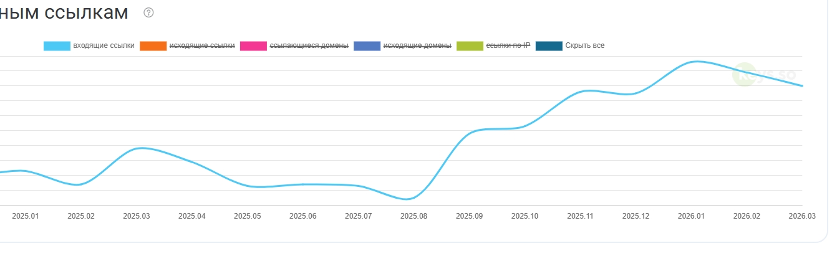Enable the исходящие ссылки series label
Viewport: 837px width, 261px height.
[202, 45]
